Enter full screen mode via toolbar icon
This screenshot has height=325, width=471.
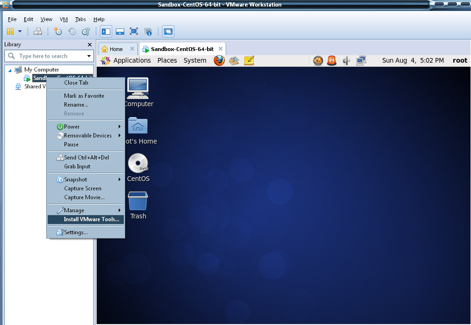click(134, 31)
